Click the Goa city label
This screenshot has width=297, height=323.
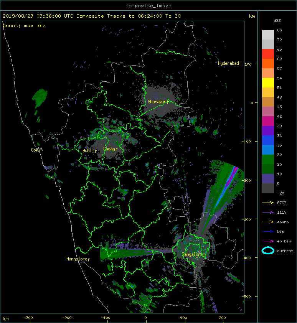pos(35,150)
